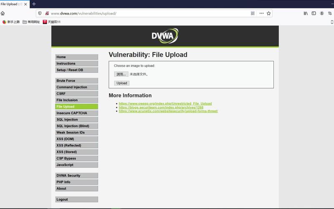Screen dimensions: 334x209
Task: Open the Command Injection module
Action: point(77,87)
